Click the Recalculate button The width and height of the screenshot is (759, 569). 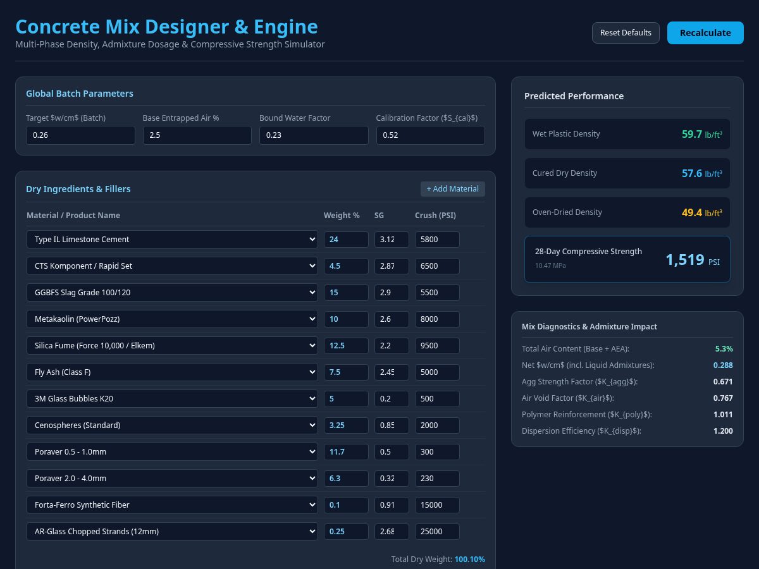(705, 33)
